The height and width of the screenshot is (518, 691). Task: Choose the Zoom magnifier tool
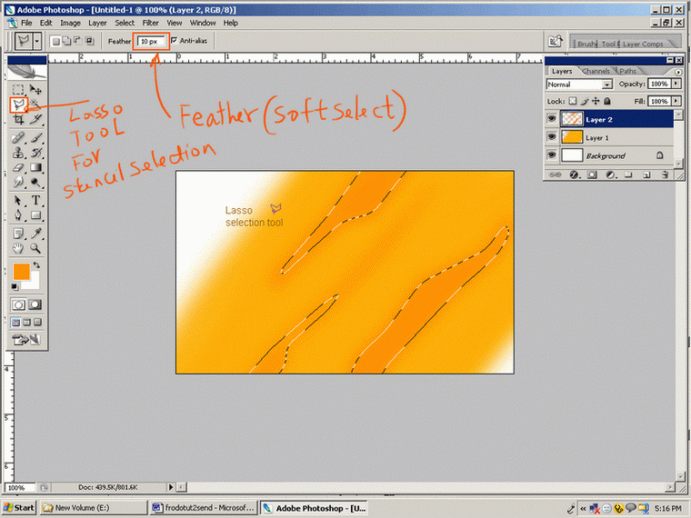pos(36,247)
